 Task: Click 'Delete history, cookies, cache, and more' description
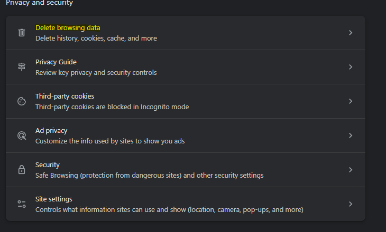(x=96, y=38)
